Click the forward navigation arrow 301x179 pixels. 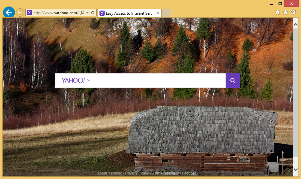pyautogui.click(x=20, y=13)
